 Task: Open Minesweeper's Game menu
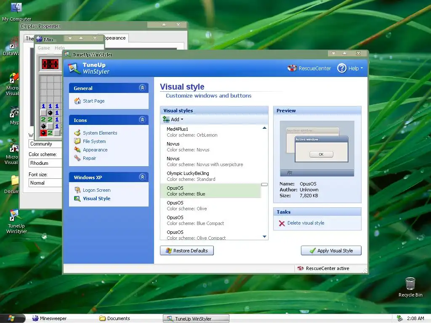(44, 48)
